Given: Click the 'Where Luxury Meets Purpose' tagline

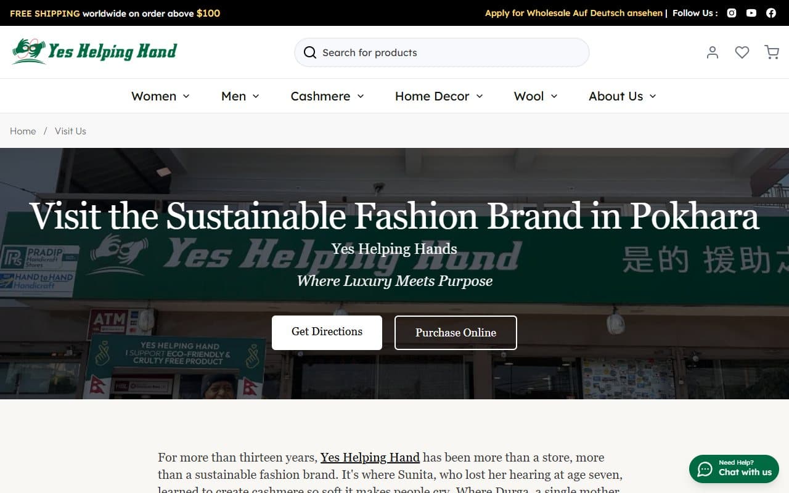Looking at the screenshot, I should pyautogui.click(x=394, y=281).
